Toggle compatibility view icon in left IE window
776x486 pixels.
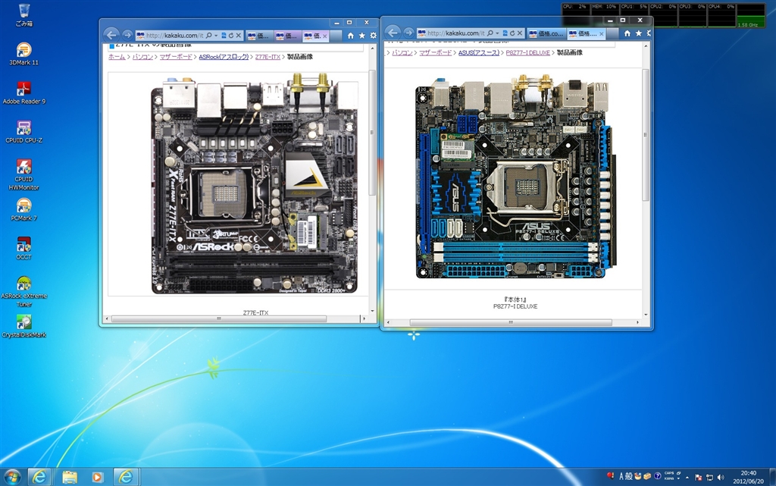224,36
